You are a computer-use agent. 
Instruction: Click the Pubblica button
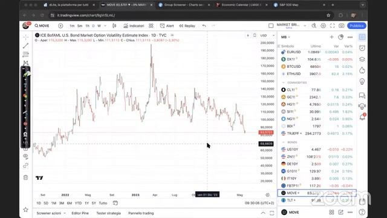(x=357, y=25)
